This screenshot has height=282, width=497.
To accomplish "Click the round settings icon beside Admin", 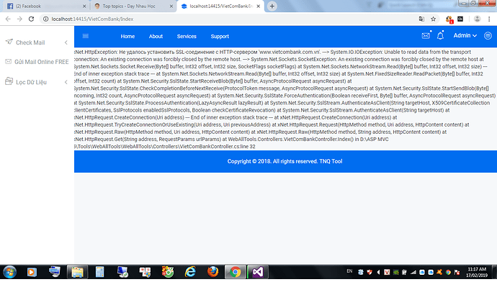I will pyautogui.click(x=488, y=36).
